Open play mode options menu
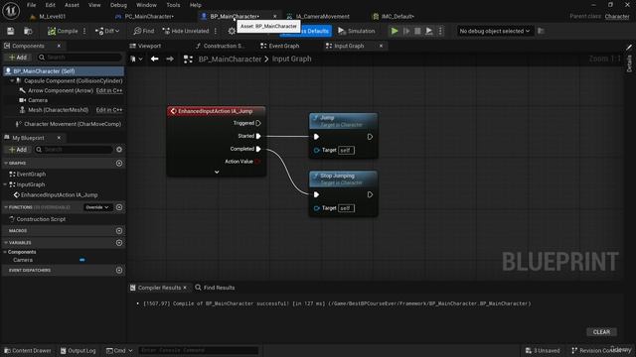 pyautogui.click(x=440, y=31)
